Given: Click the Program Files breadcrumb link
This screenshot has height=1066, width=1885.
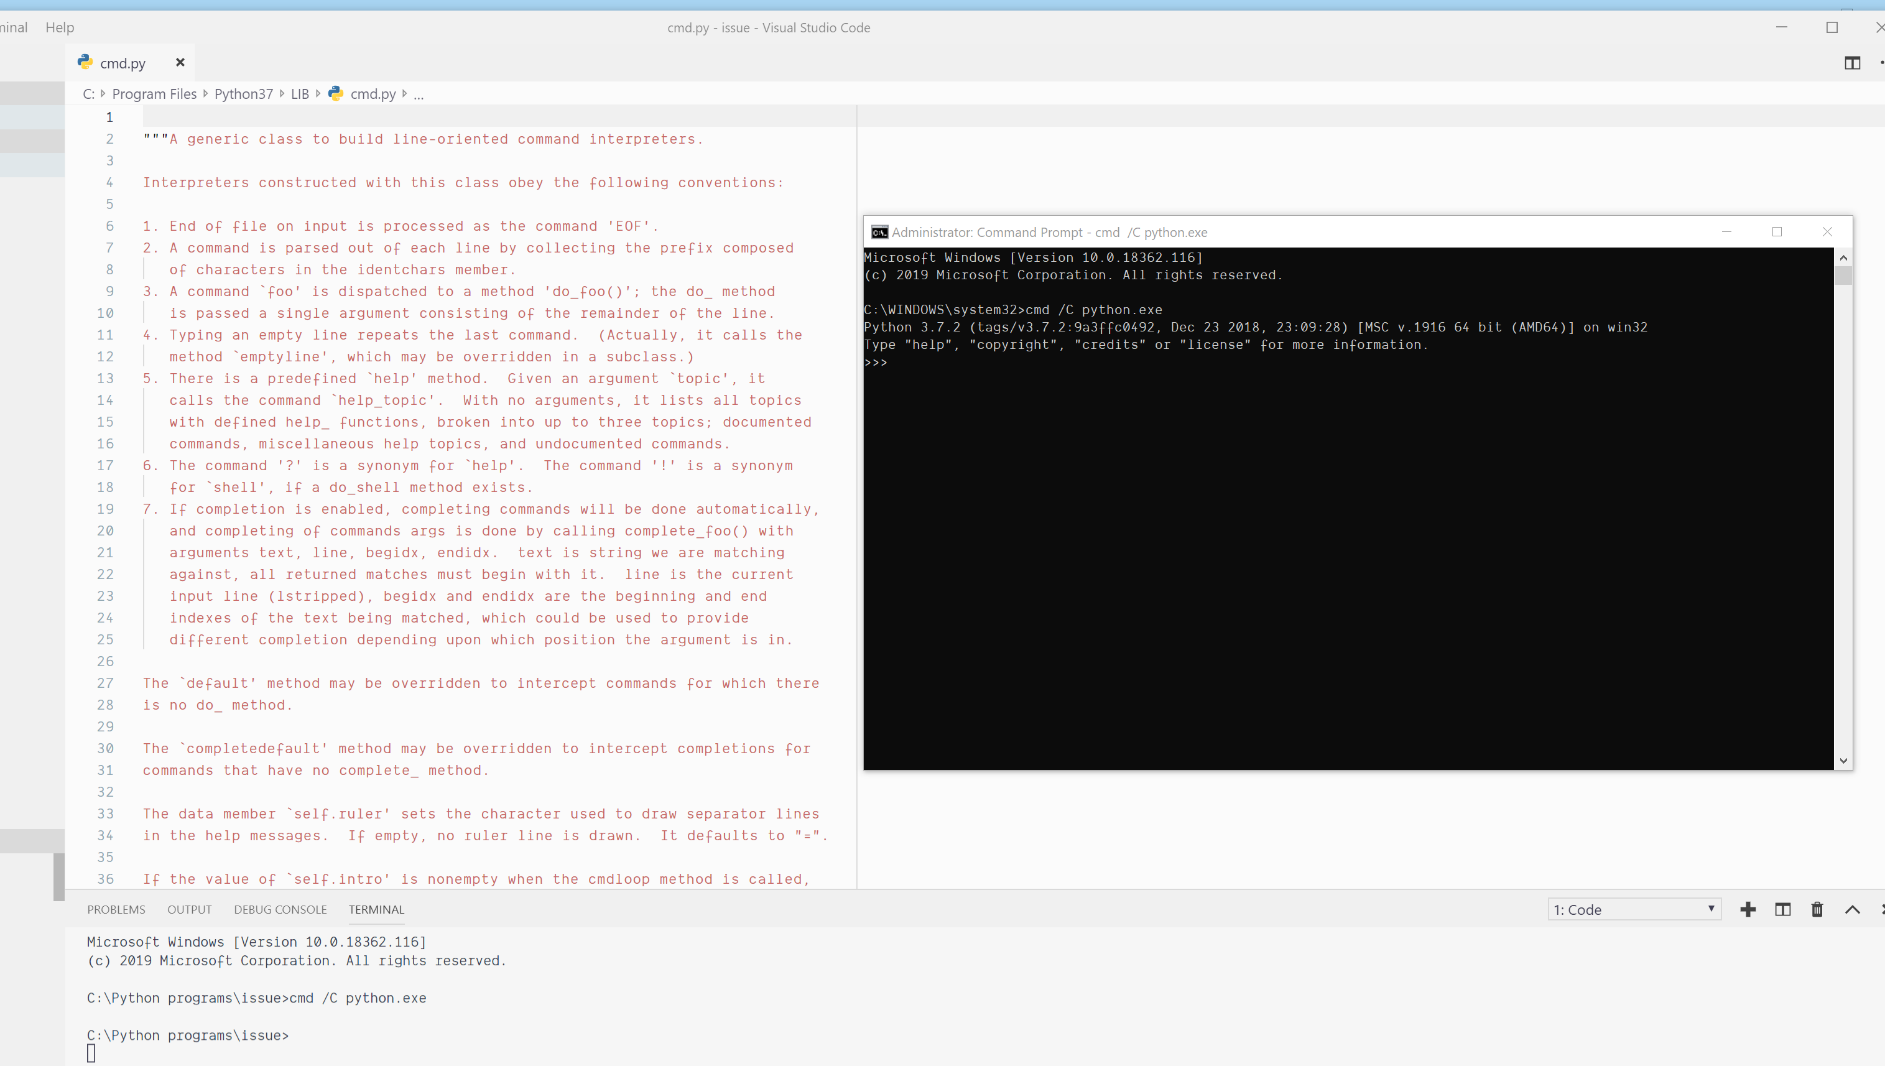Looking at the screenshot, I should click(x=154, y=94).
